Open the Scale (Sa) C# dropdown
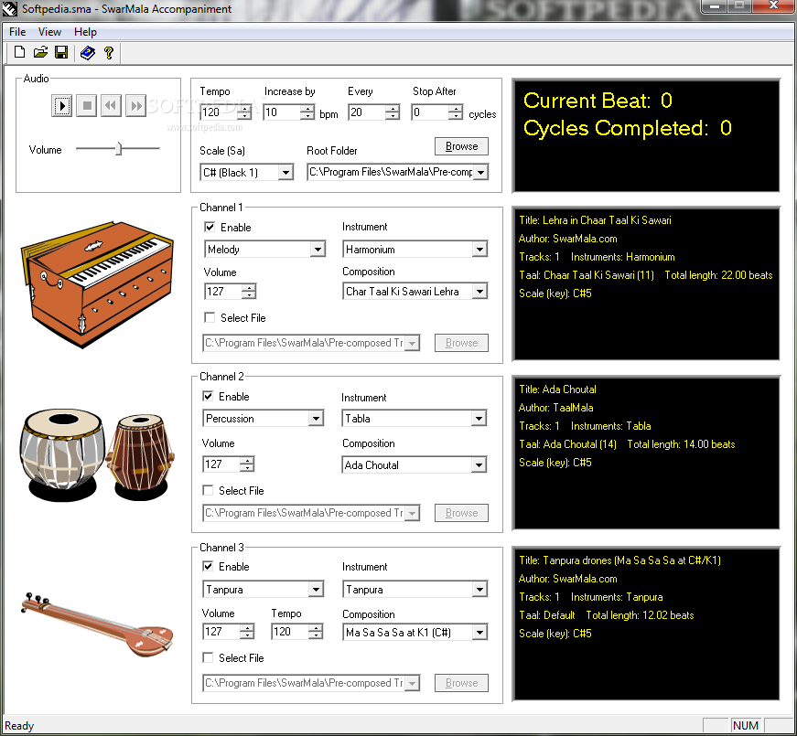Viewport: 797px width, 736px height. click(x=286, y=173)
